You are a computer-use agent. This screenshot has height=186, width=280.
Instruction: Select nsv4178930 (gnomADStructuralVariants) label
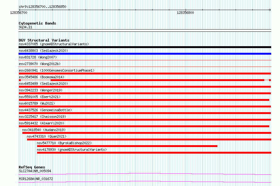72,150
